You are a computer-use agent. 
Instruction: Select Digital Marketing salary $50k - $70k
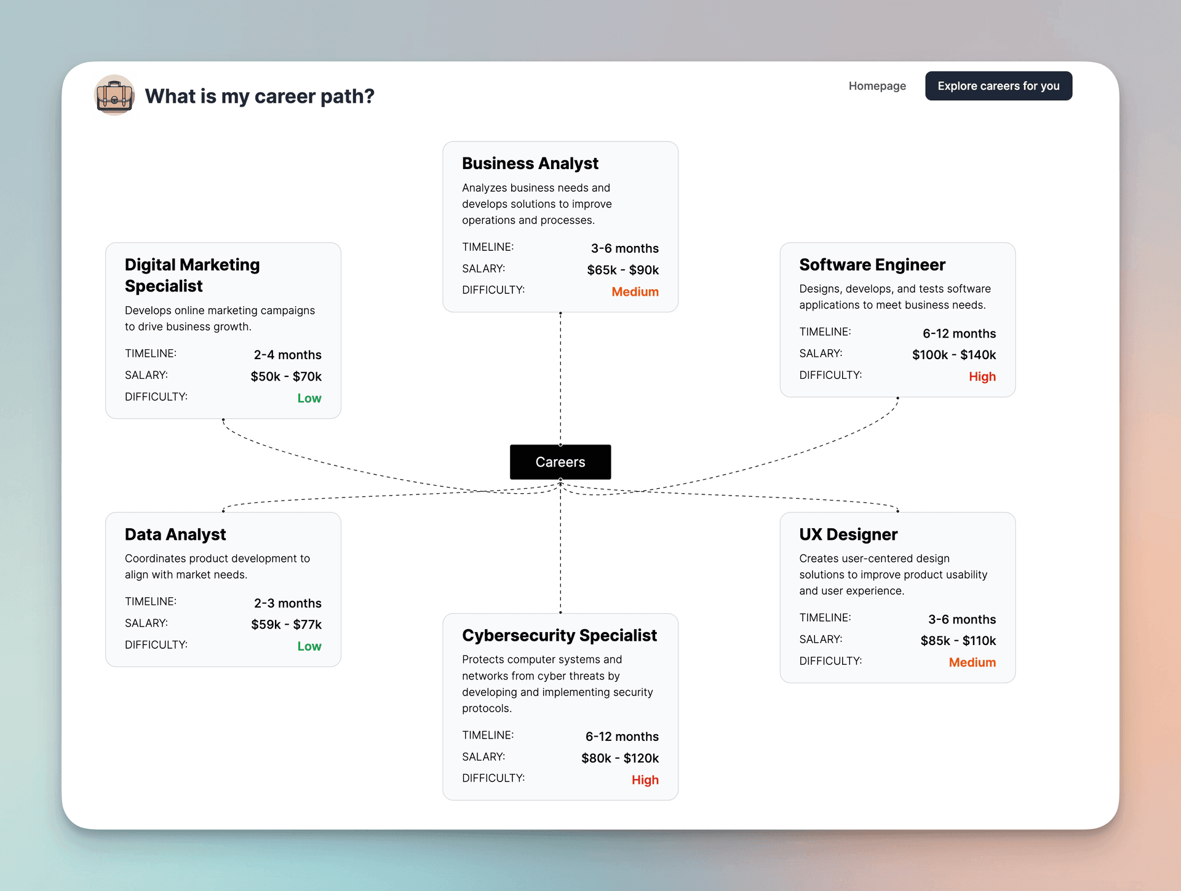coord(286,376)
